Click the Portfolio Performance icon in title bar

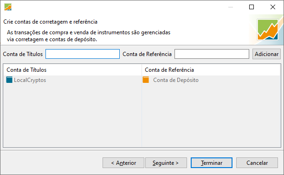[8, 7]
